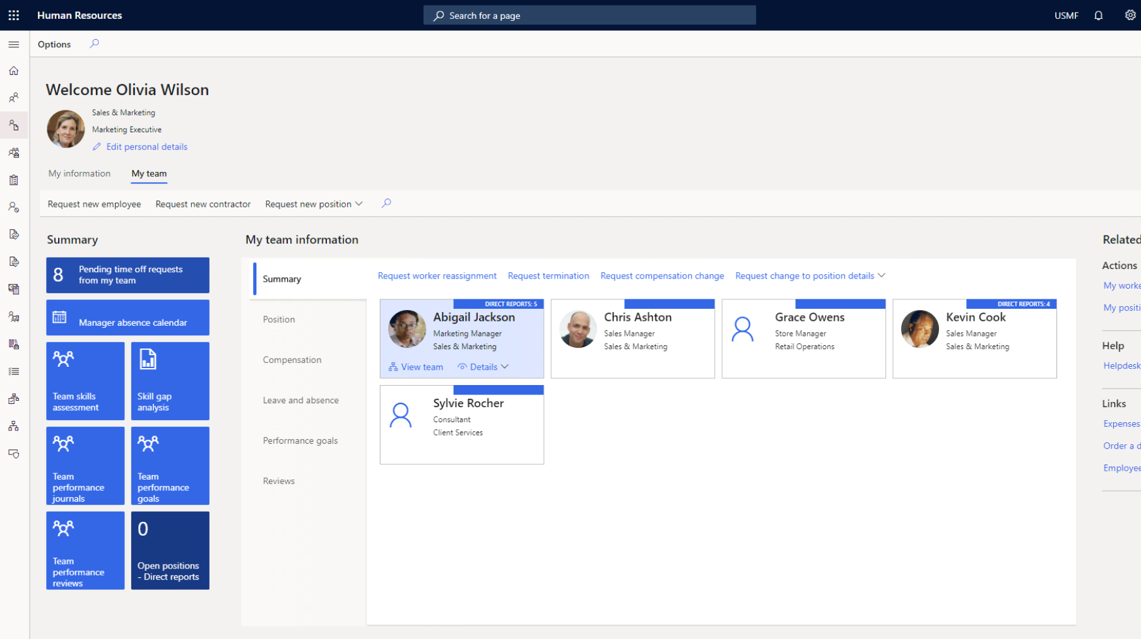Switch to the My information tab
The image size is (1141, 639).
pos(79,173)
